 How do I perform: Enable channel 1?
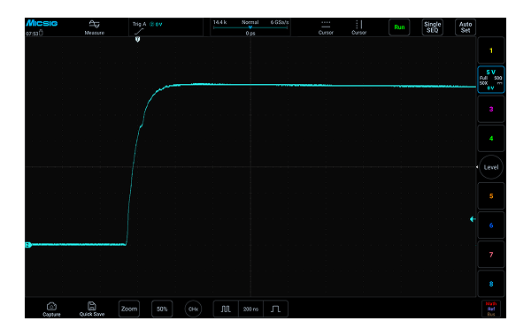pos(491,50)
